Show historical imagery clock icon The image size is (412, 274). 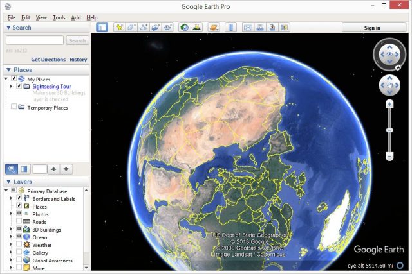coord(185,28)
